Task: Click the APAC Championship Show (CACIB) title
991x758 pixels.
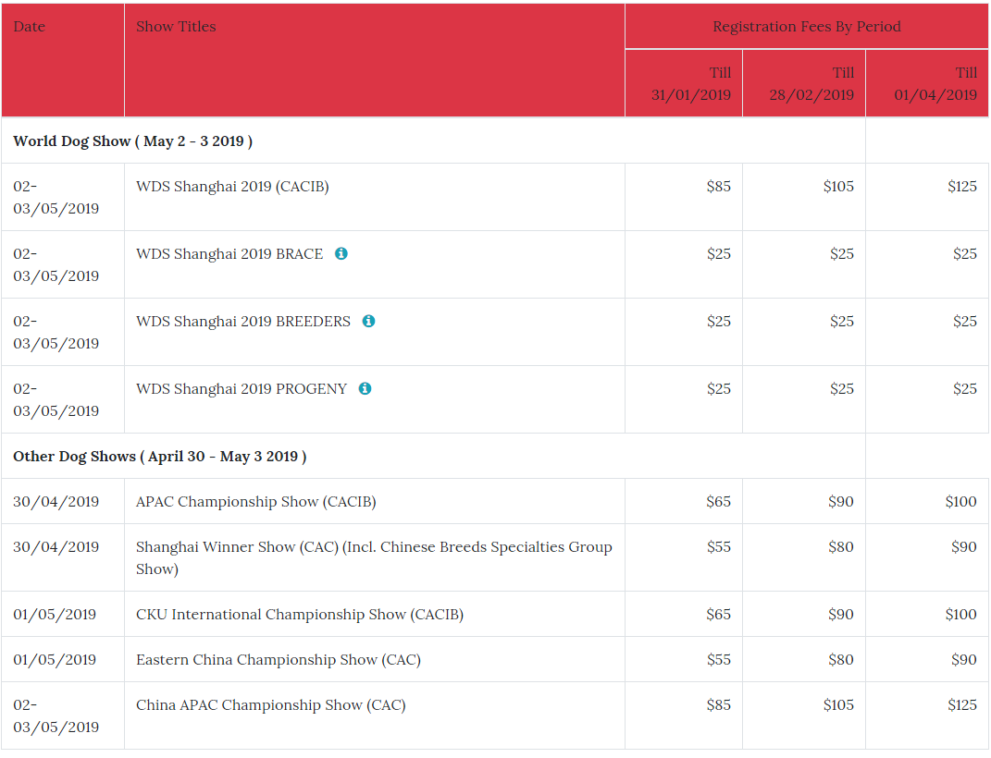Action: click(255, 502)
